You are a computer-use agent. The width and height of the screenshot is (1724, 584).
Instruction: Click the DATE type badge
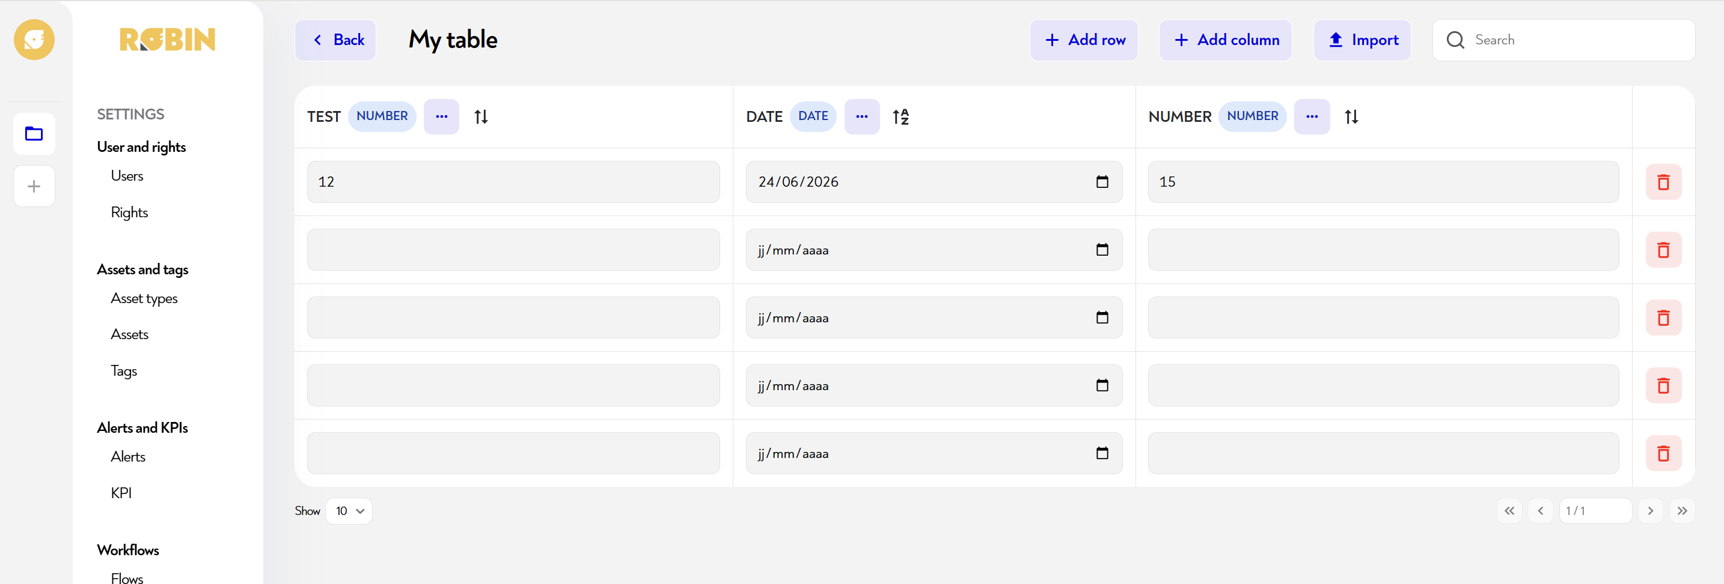(813, 116)
